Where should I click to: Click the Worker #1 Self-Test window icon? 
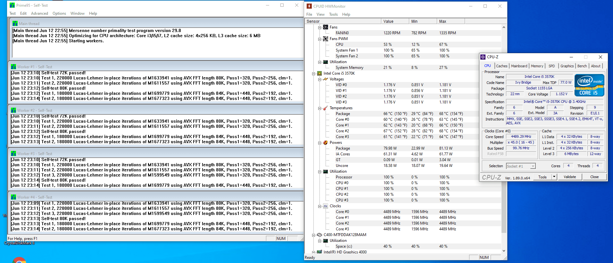(13, 67)
